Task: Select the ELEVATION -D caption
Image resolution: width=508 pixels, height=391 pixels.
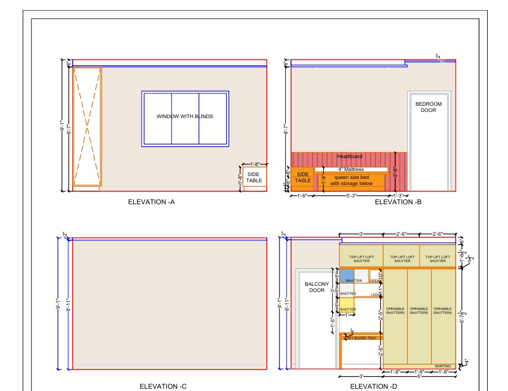Action: point(373,386)
